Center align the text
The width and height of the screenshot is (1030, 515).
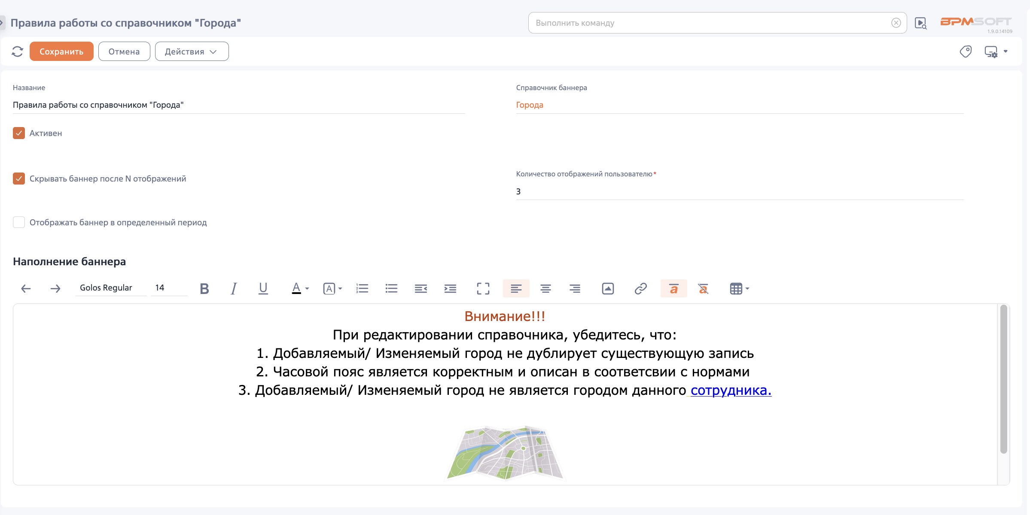[x=545, y=288]
